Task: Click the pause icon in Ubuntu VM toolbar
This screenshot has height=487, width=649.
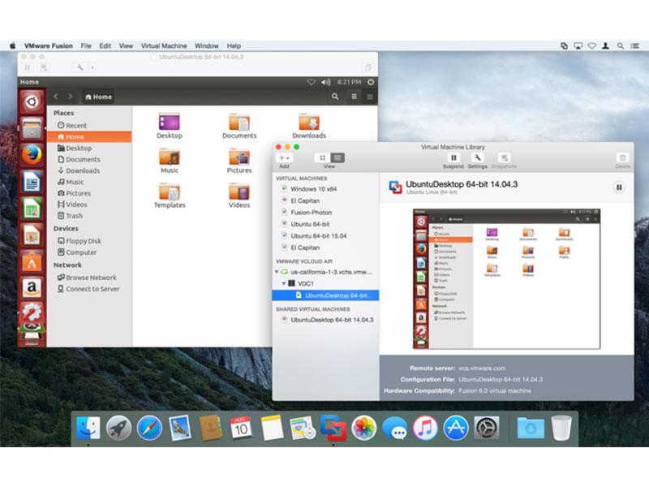Action: (28, 67)
